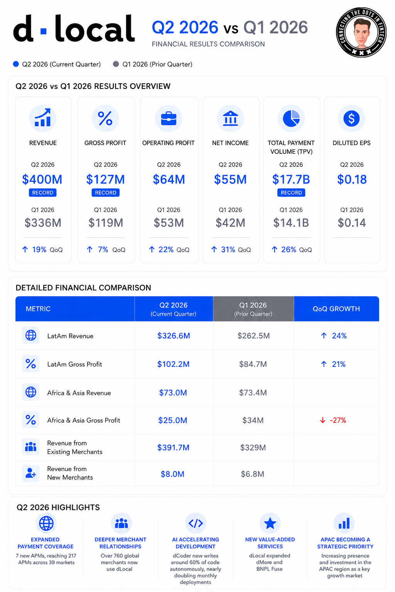The height and width of the screenshot is (592, 395).
Task: Click the Gross Profit percent icon
Action: [x=105, y=118]
